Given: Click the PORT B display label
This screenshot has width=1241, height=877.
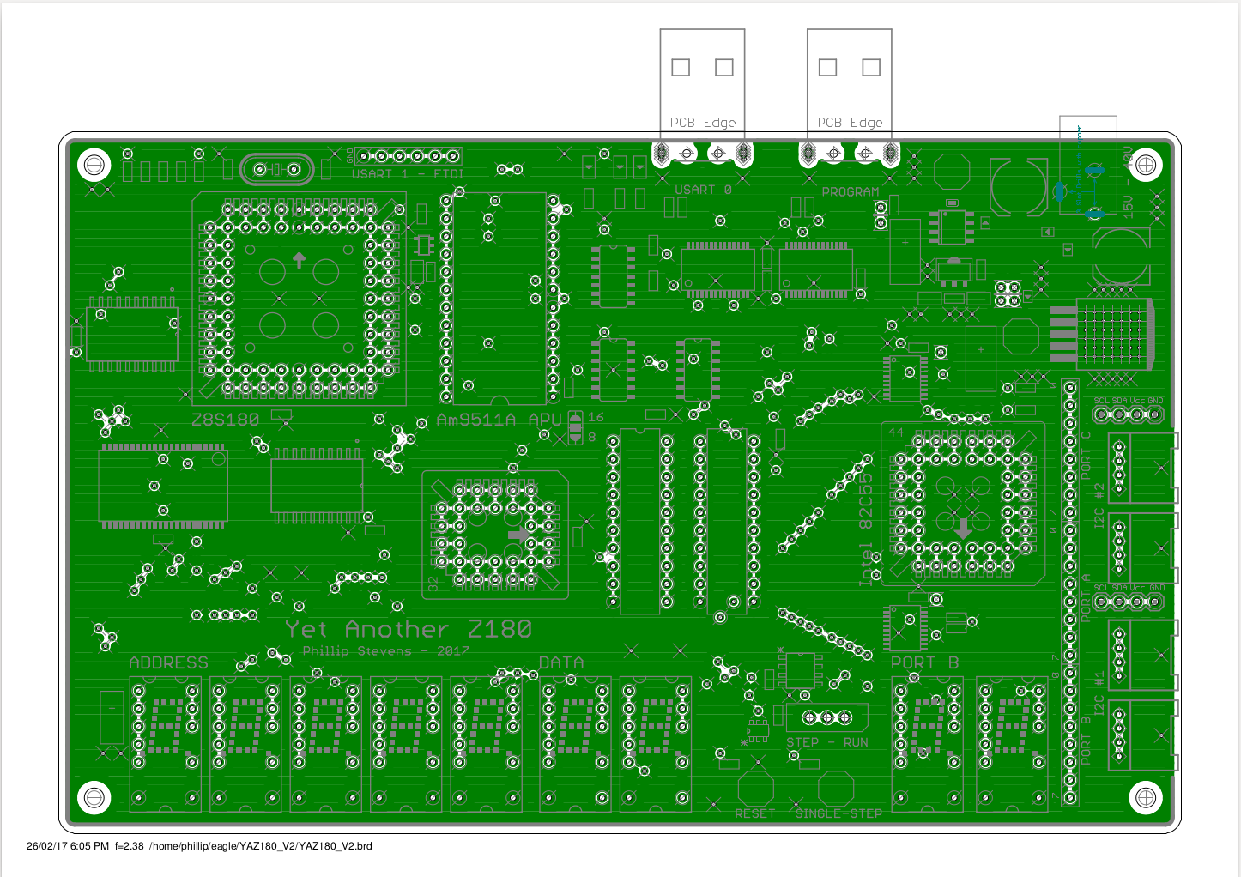Looking at the screenshot, I should (x=924, y=662).
